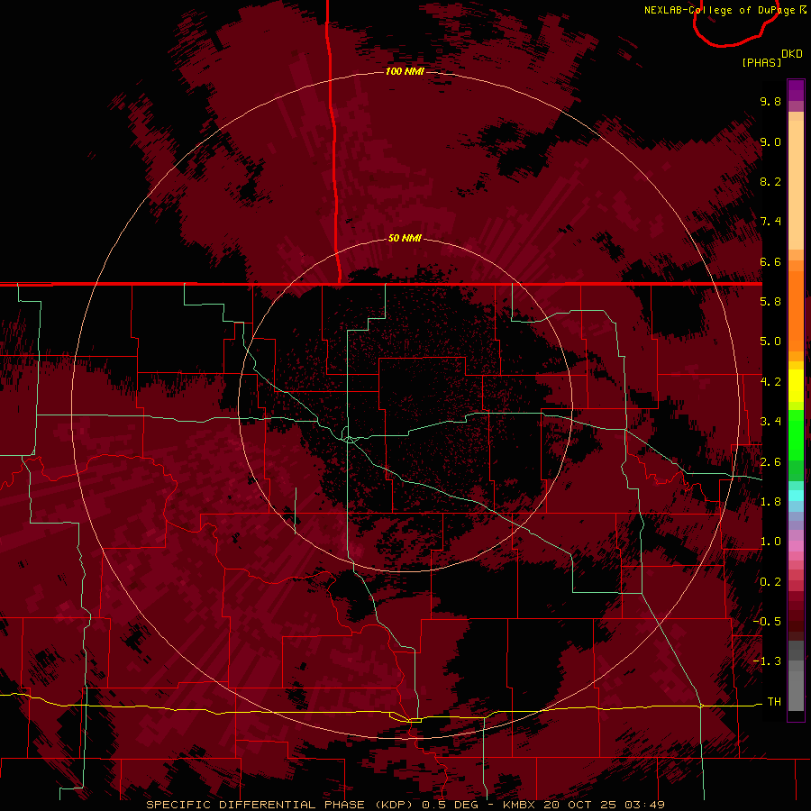Click the 0.2 value on color scale

[770, 582]
